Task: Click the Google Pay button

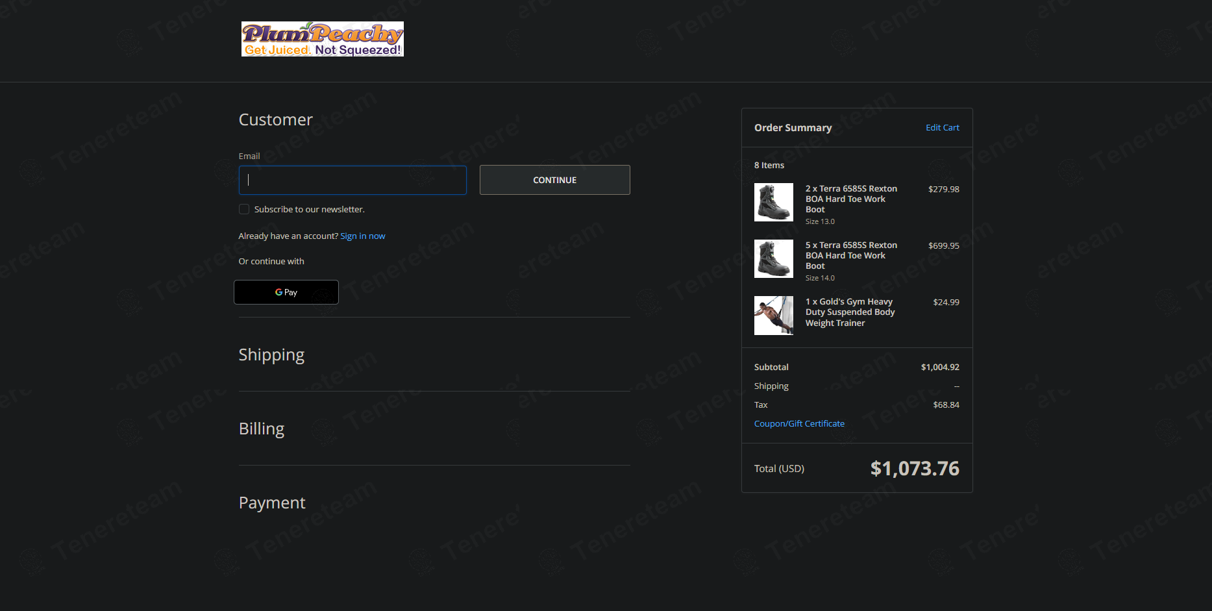Action: [286, 292]
